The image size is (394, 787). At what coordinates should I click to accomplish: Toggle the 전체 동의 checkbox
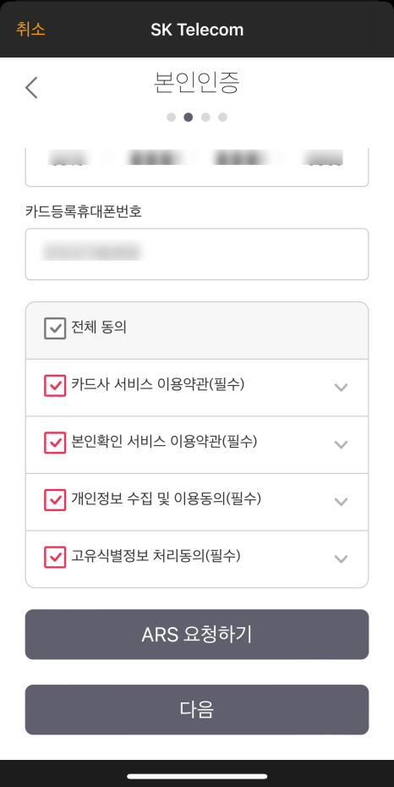coord(55,328)
